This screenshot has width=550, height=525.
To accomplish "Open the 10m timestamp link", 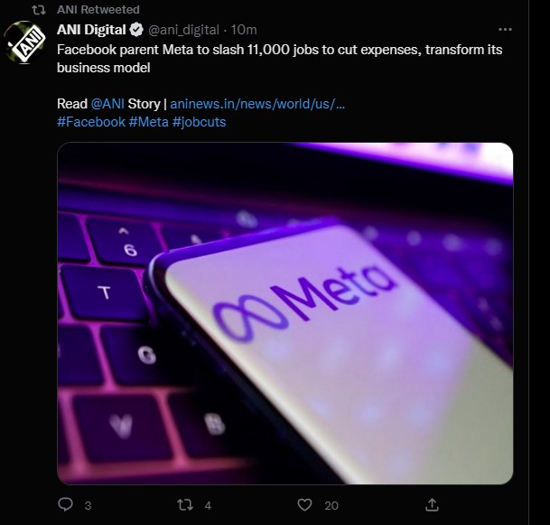I will pyautogui.click(x=244, y=30).
